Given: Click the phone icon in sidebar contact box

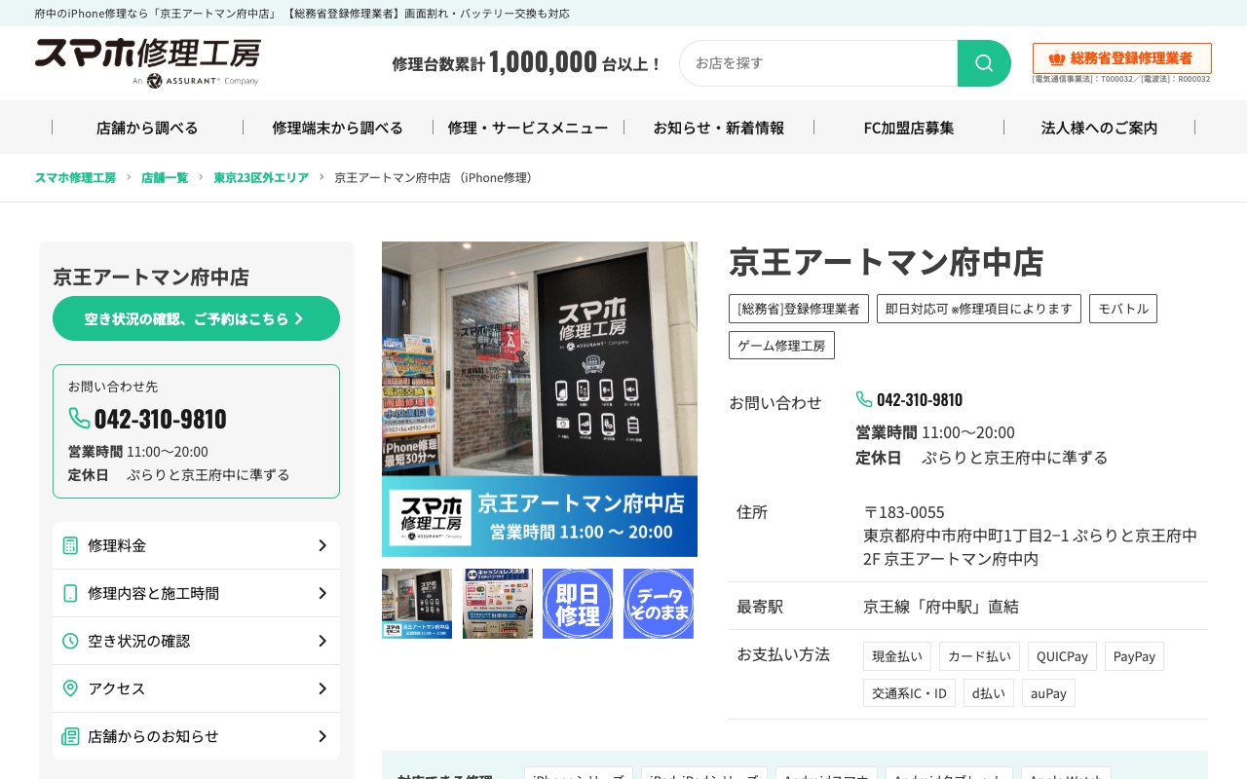Looking at the screenshot, I should click(x=79, y=418).
